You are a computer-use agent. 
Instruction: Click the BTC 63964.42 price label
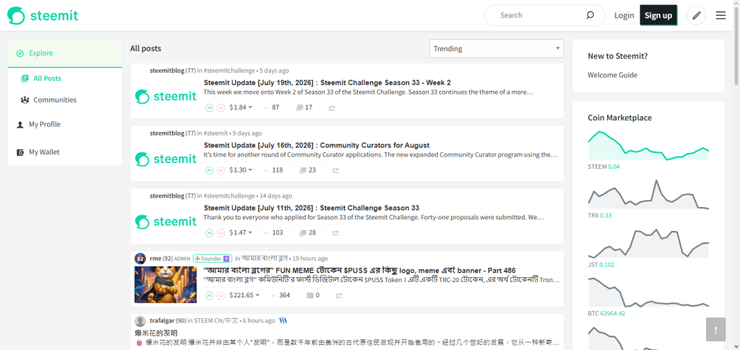tap(606, 313)
